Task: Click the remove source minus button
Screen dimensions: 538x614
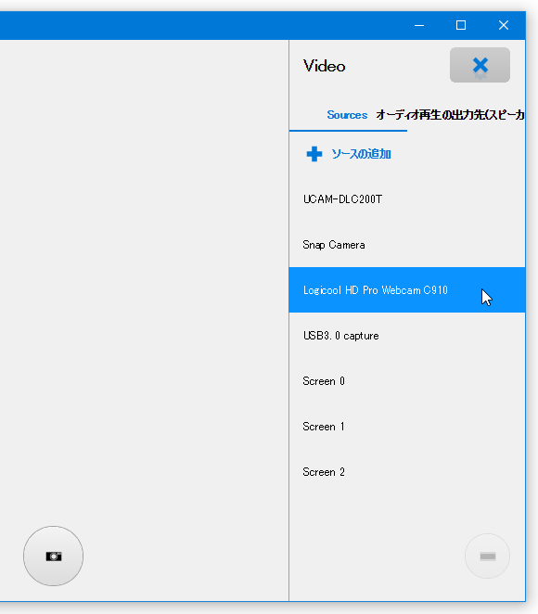Action: click(x=488, y=556)
